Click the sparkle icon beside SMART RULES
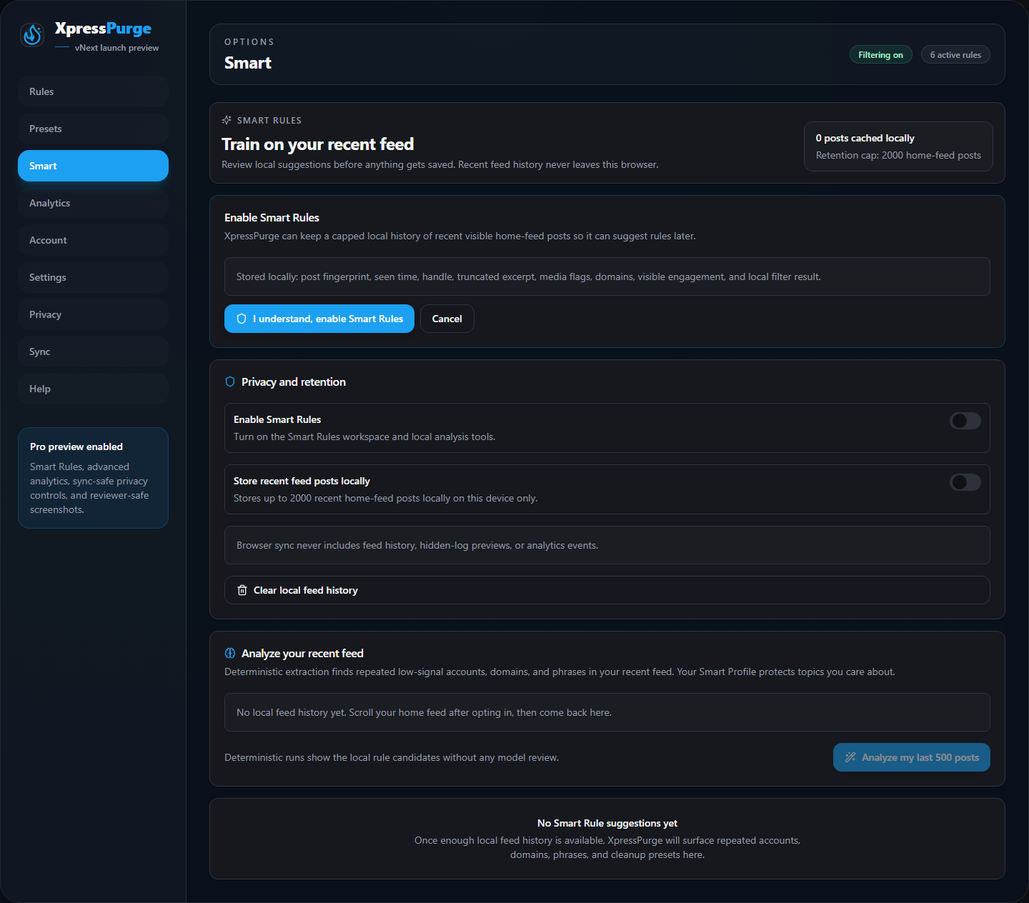This screenshot has height=903, width=1029. pos(227,120)
